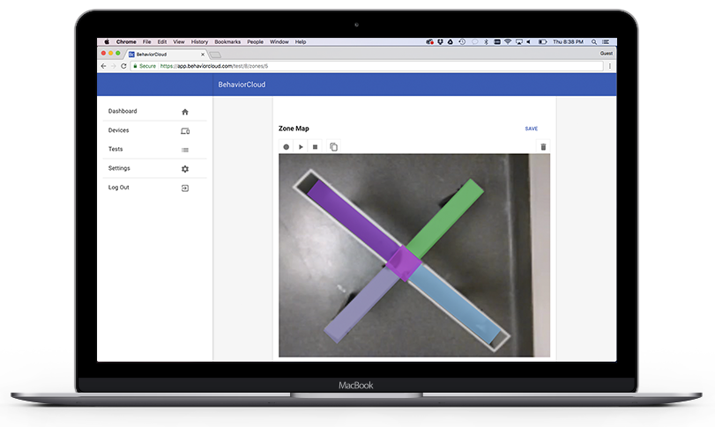The width and height of the screenshot is (715, 427).
Task: Open Notification Center icon
Action: pos(606,42)
